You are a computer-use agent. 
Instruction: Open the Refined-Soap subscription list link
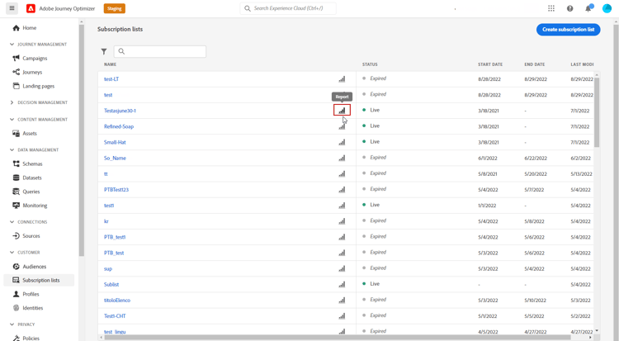[x=119, y=126]
